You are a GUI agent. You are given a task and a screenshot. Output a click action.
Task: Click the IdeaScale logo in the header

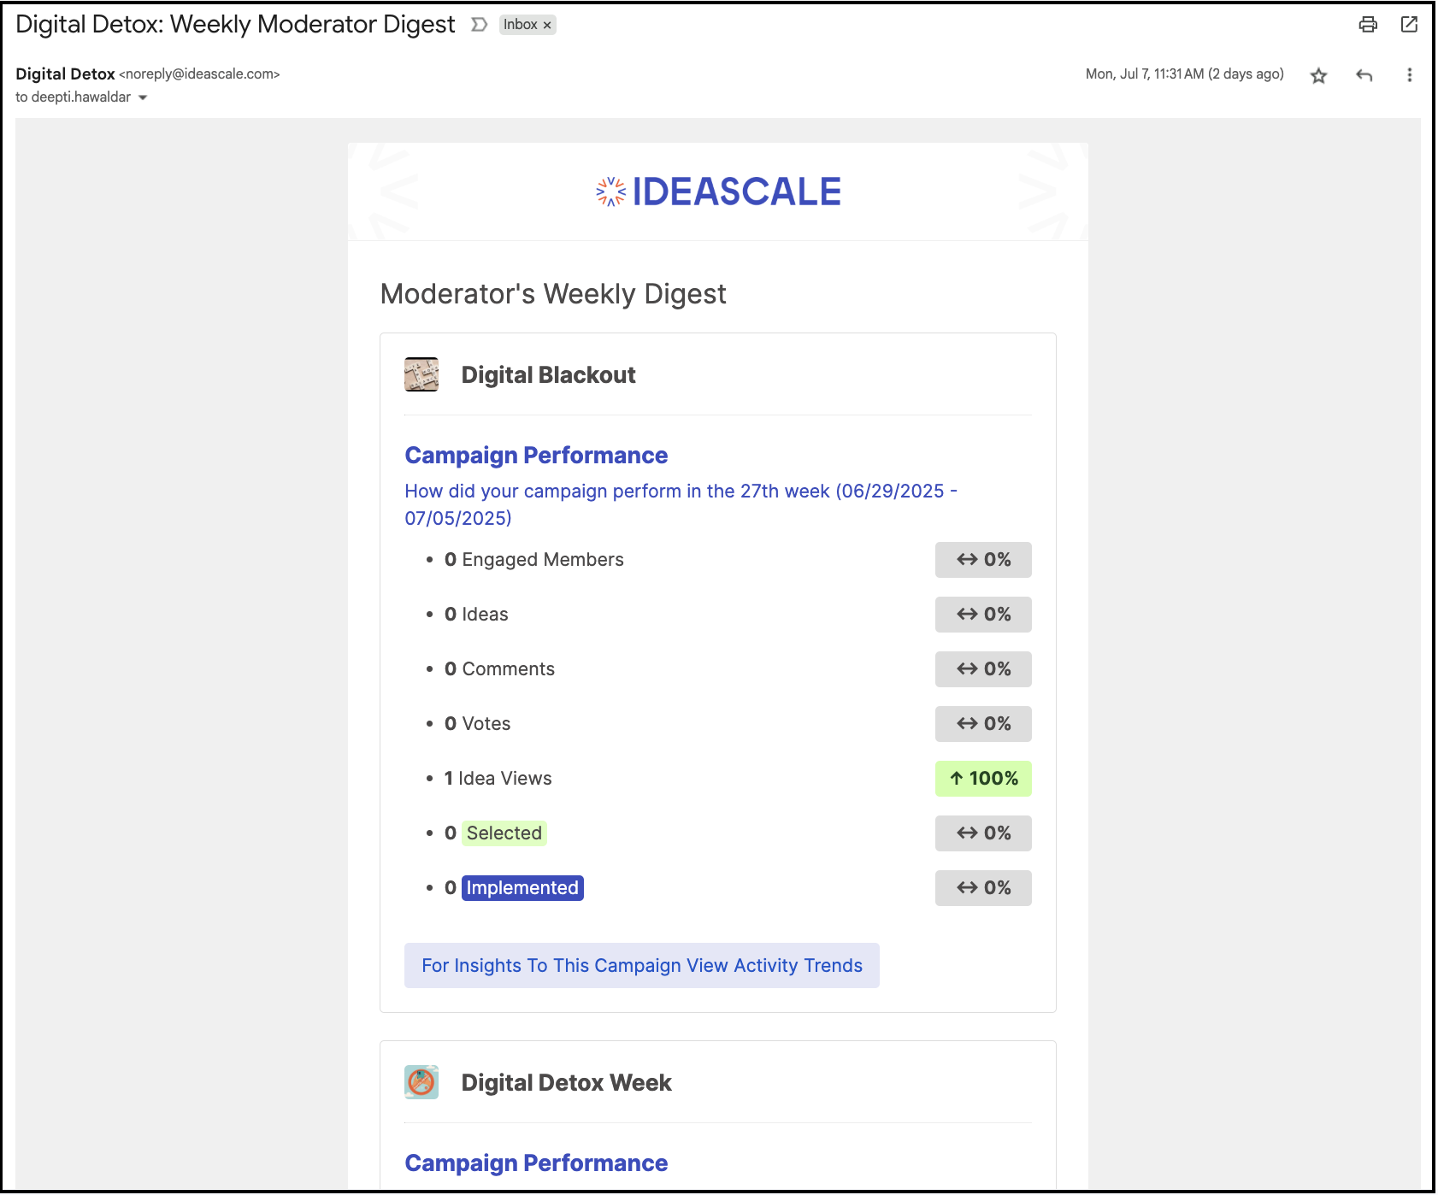(x=718, y=191)
